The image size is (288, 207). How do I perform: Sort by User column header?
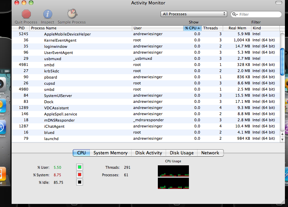tap(157, 28)
